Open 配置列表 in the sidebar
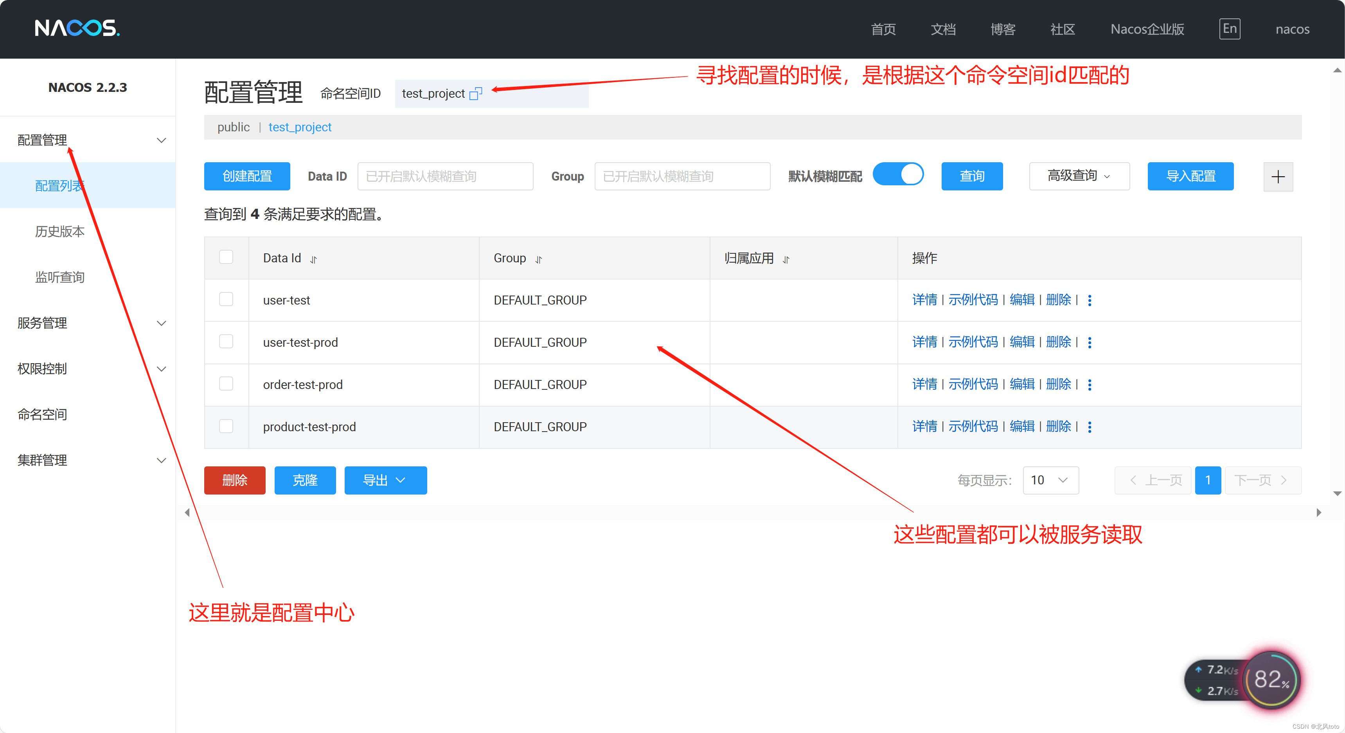 pos(88,186)
